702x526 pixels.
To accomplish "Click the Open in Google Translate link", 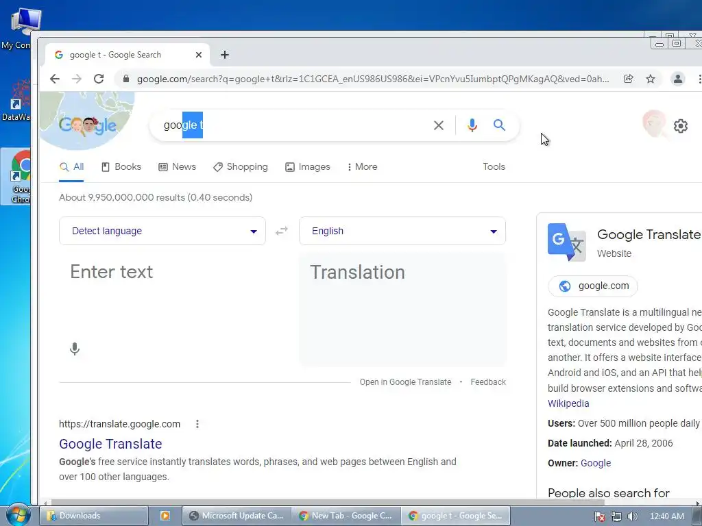I will click(406, 382).
